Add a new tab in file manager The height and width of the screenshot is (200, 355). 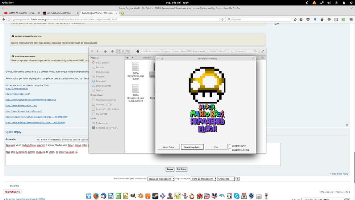click(127, 58)
